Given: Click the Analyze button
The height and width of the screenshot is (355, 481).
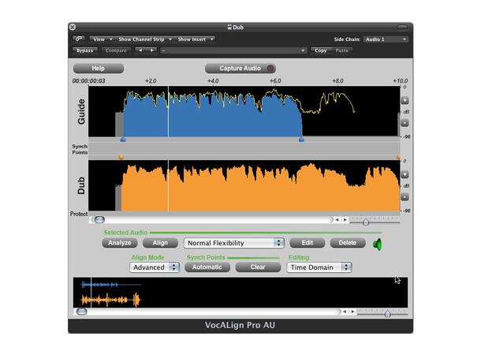Looking at the screenshot, I should pyautogui.click(x=120, y=243).
